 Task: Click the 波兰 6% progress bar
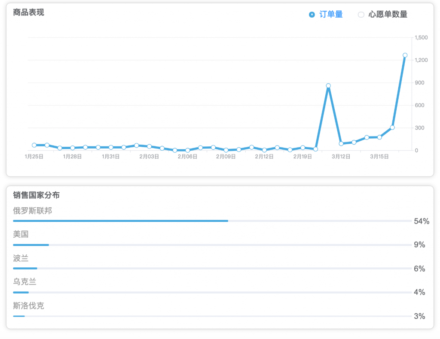tap(212, 268)
